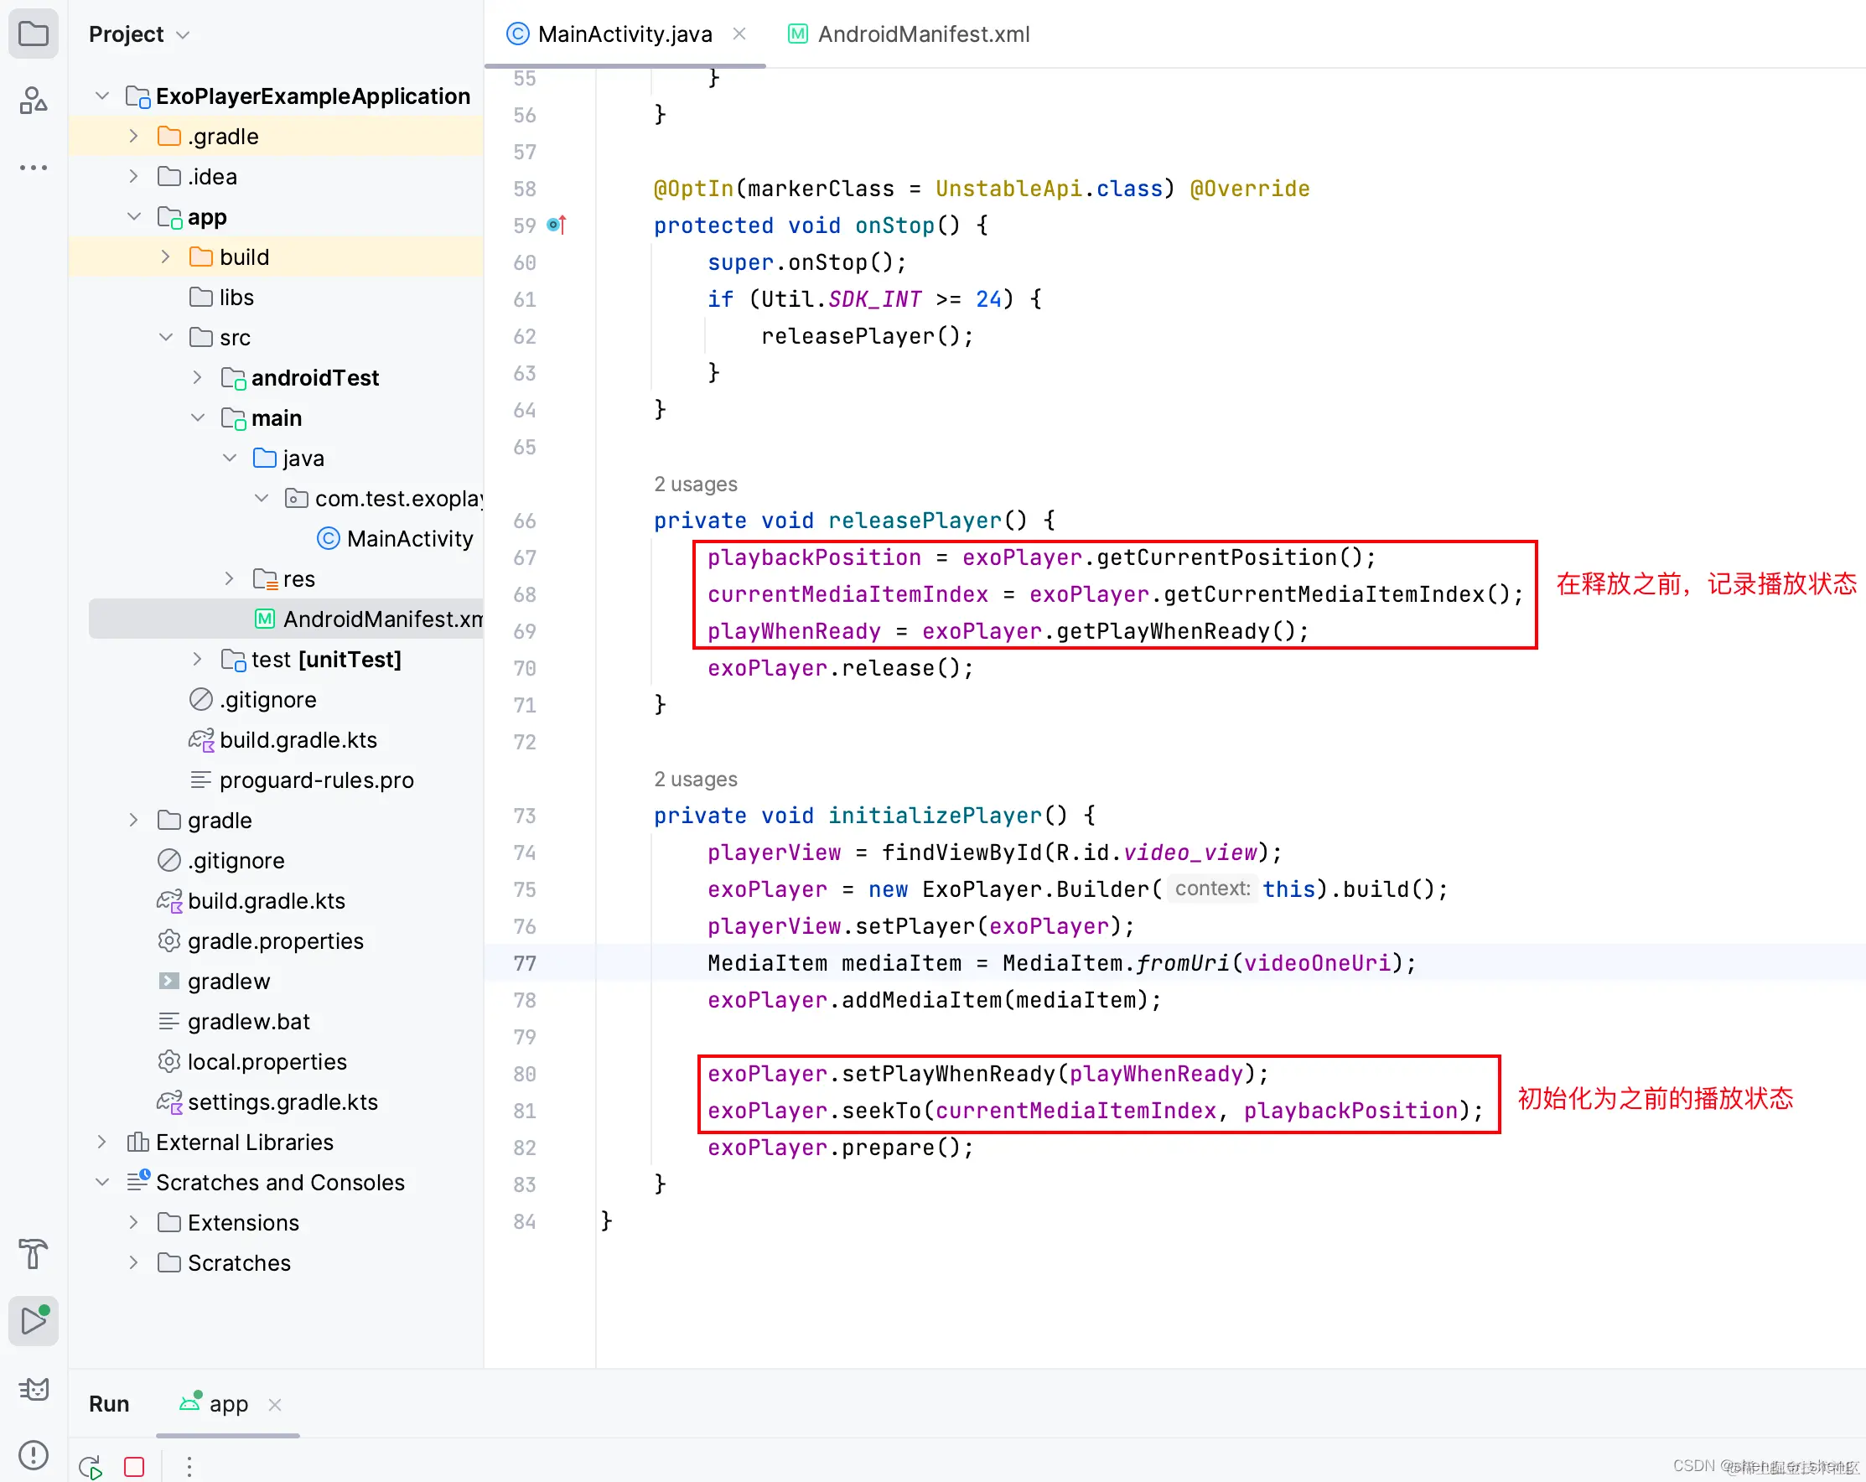
Task: Click the 2 usages hint above releasePlayer
Action: click(695, 484)
